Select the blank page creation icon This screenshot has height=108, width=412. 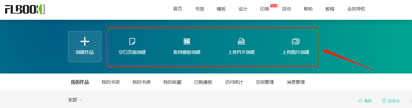132,42
